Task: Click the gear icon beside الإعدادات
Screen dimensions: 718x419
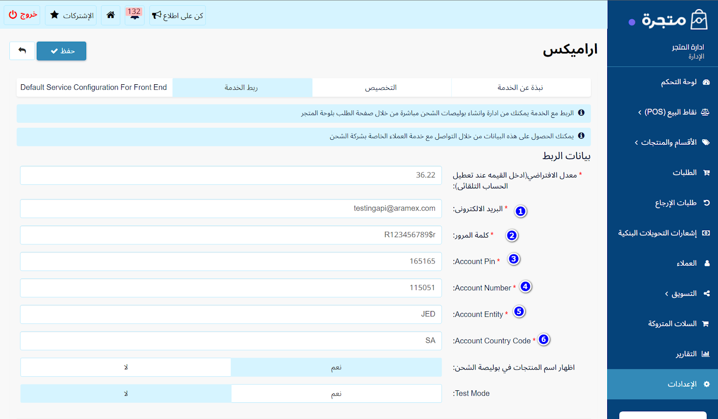Action: click(707, 384)
